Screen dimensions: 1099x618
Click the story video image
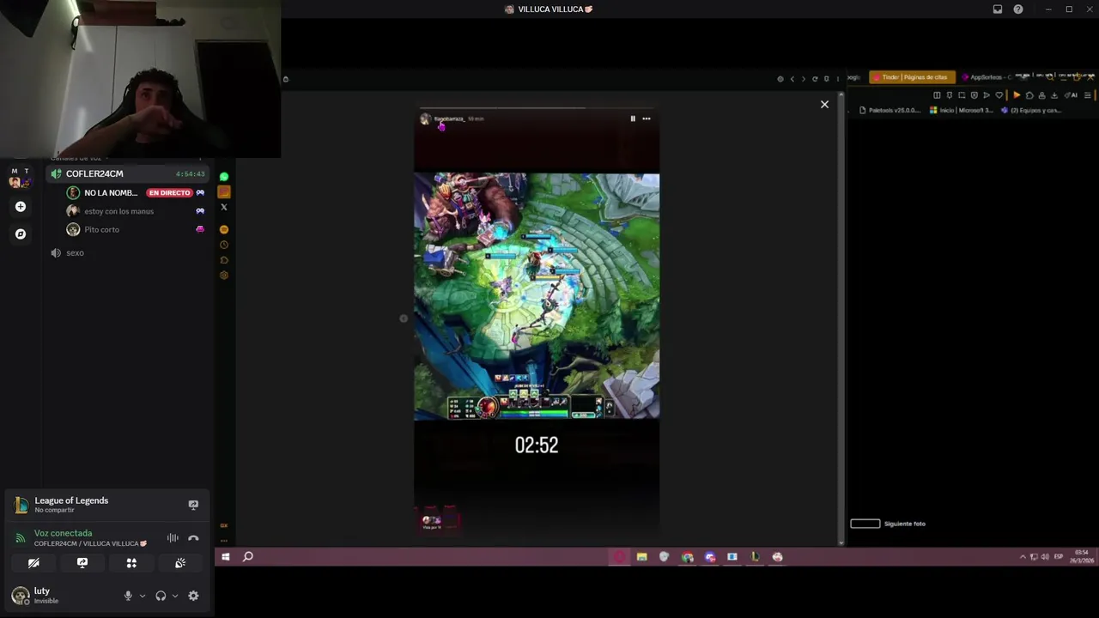pyautogui.click(x=537, y=296)
